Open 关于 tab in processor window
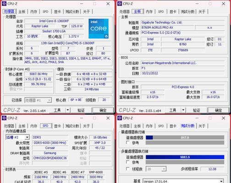The height and width of the screenshot is (183, 231). tap(86, 11)
